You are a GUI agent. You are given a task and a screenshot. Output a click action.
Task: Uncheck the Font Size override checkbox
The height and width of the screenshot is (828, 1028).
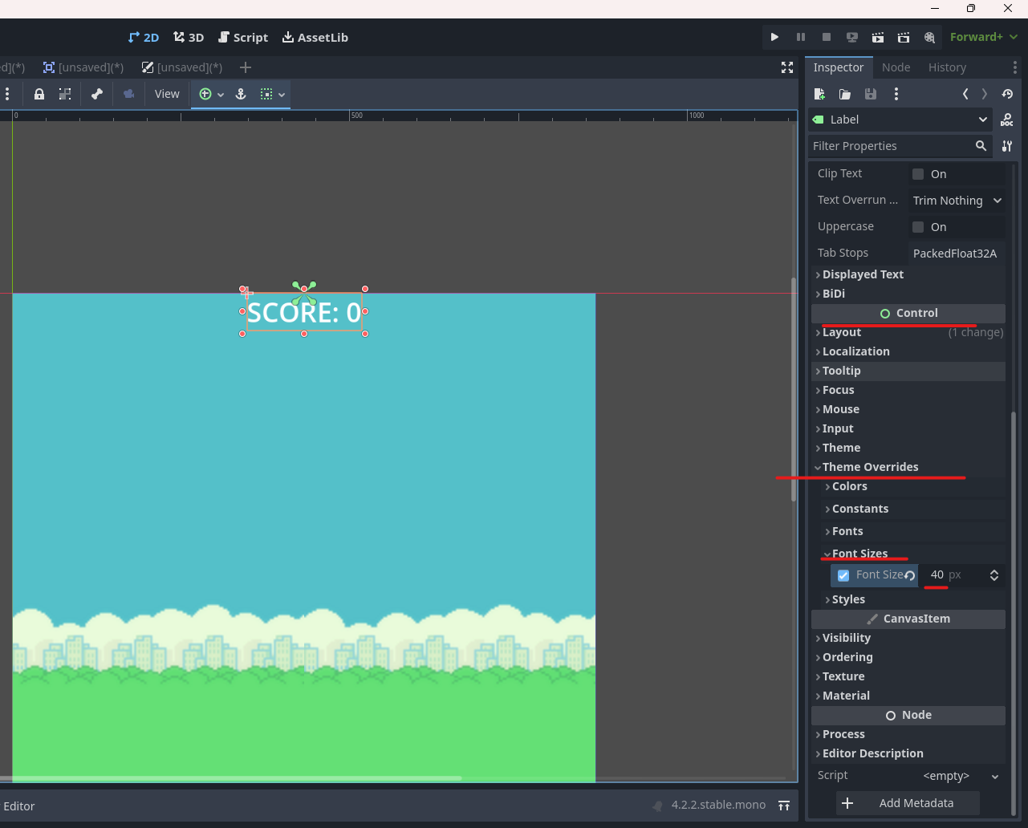pyautogui.click(x=843, y=575)
